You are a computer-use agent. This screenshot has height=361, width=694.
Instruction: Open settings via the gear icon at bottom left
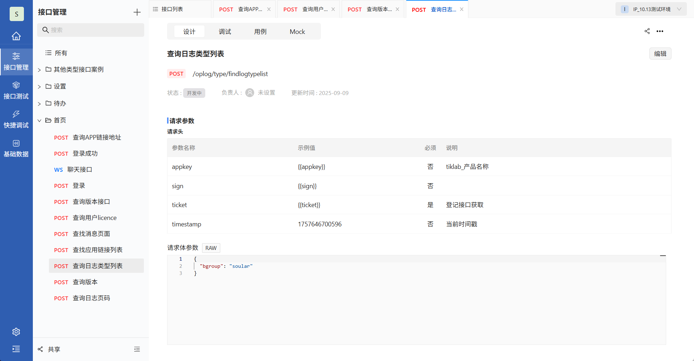(x=16, y=332)
